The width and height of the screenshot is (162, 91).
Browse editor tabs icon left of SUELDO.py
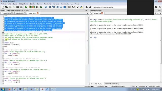point(1,13)
